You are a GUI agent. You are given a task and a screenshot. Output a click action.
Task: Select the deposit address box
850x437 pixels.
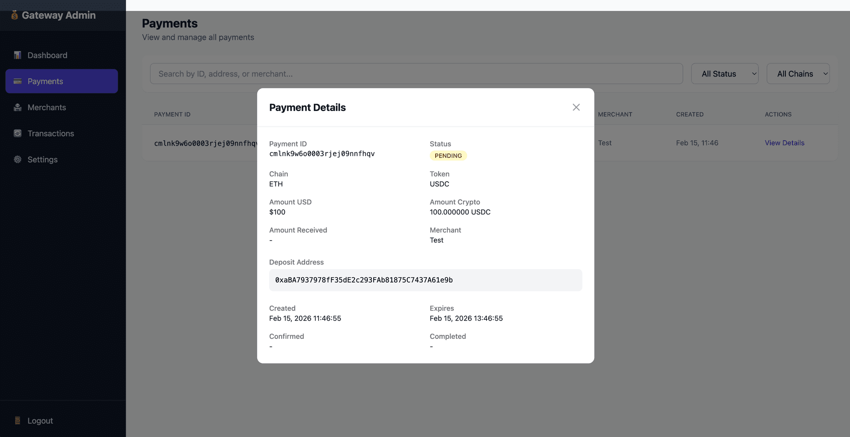(x=425, y=280)
